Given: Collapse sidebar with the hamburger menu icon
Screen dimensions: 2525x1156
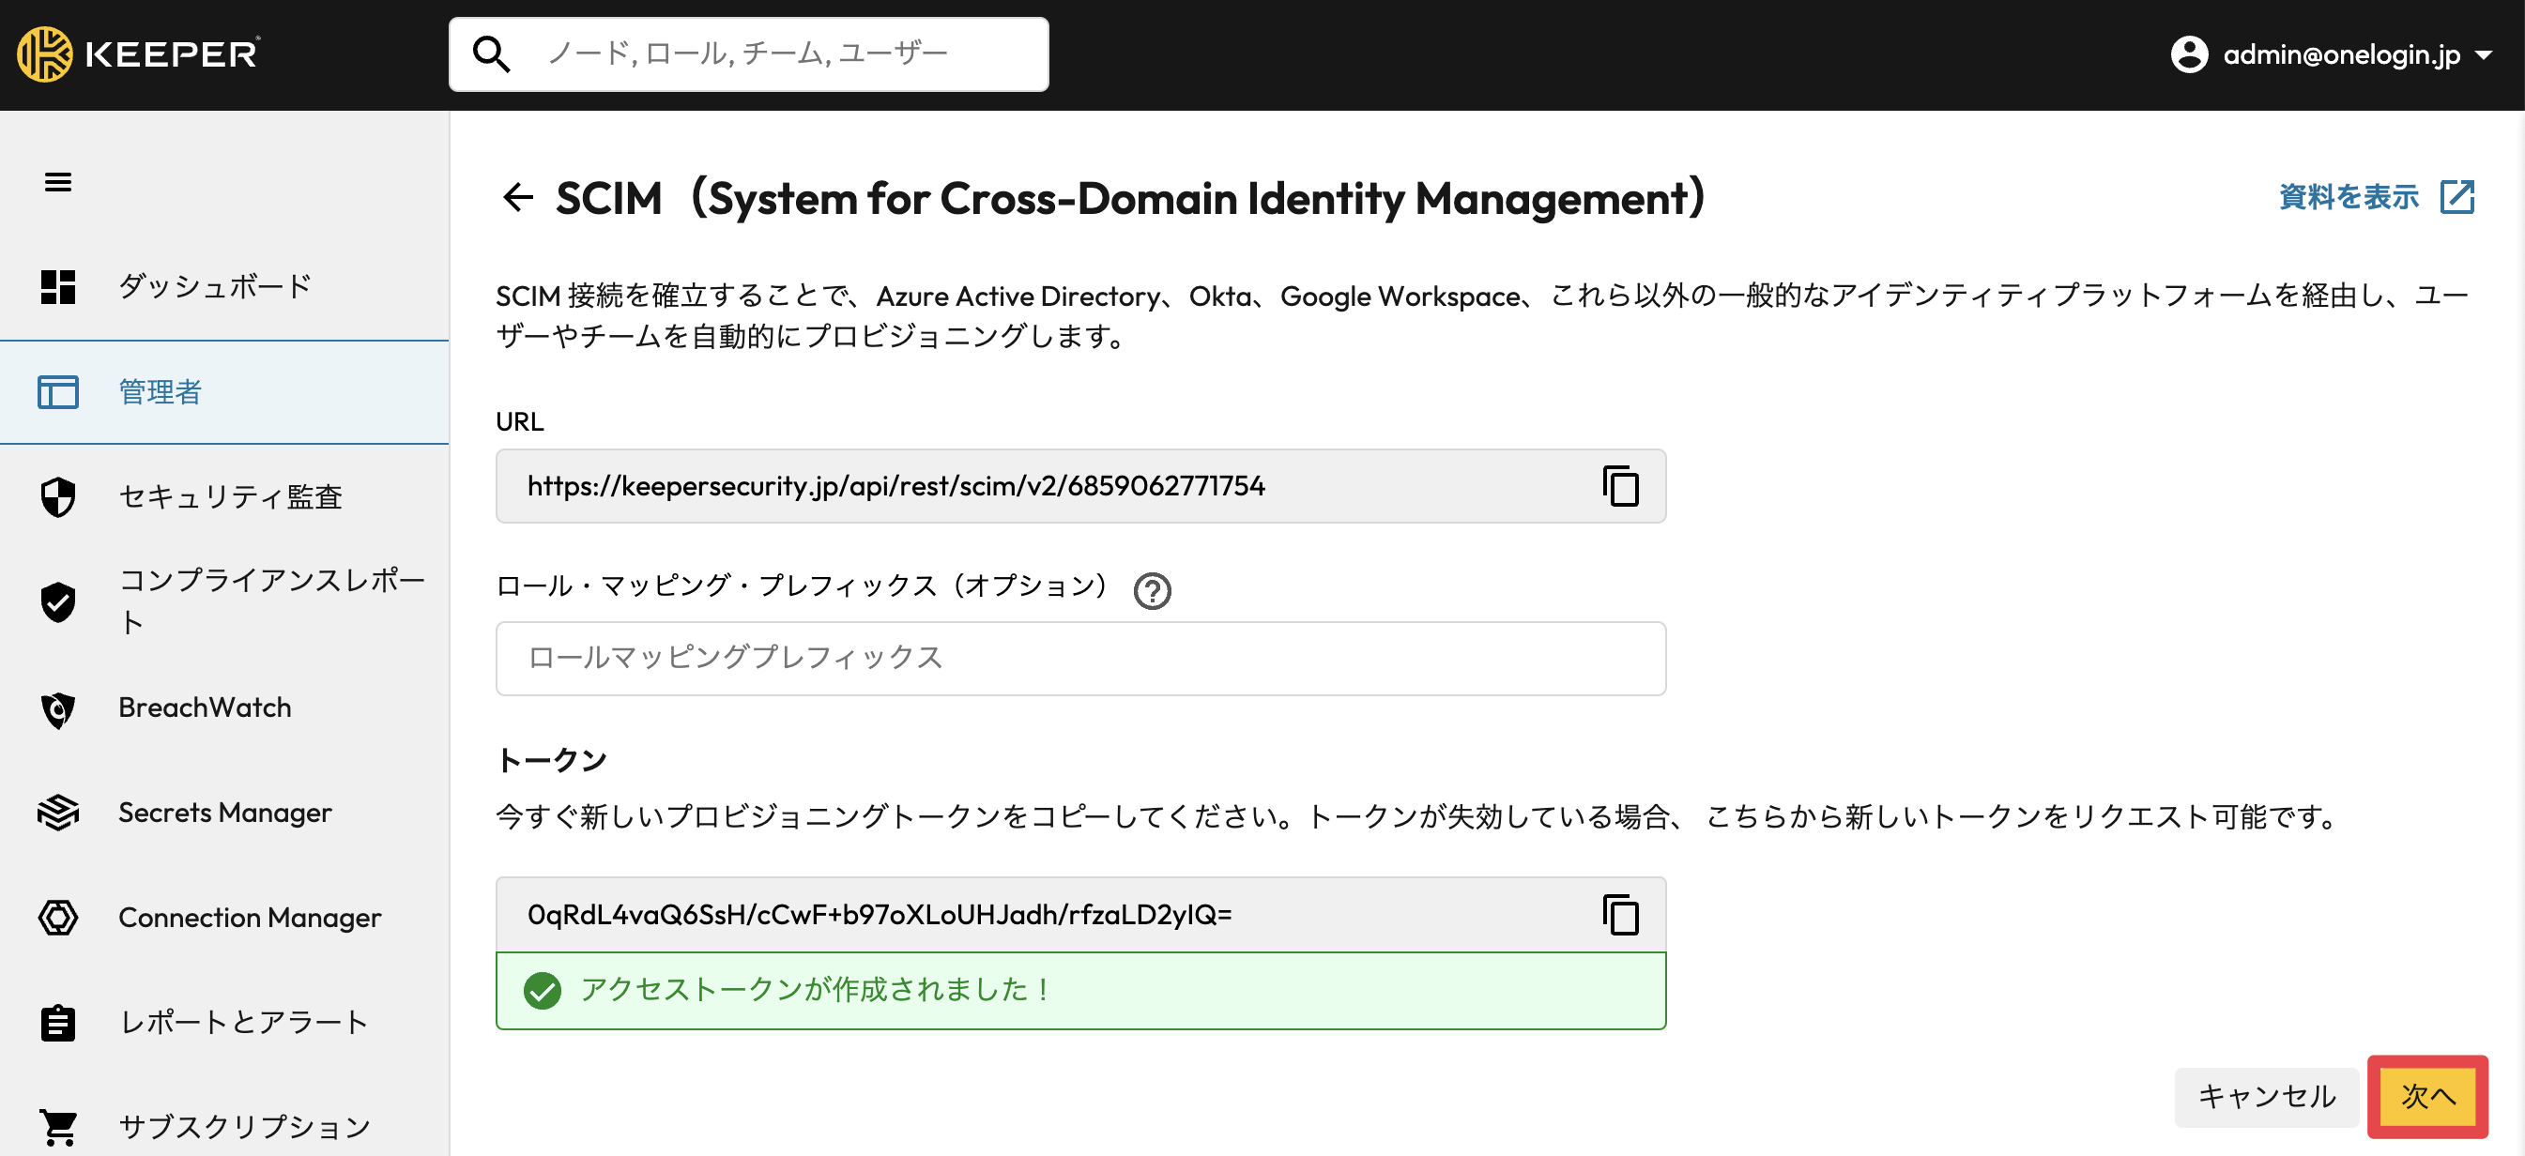Looking at the screenshot, I should [58, 182].
